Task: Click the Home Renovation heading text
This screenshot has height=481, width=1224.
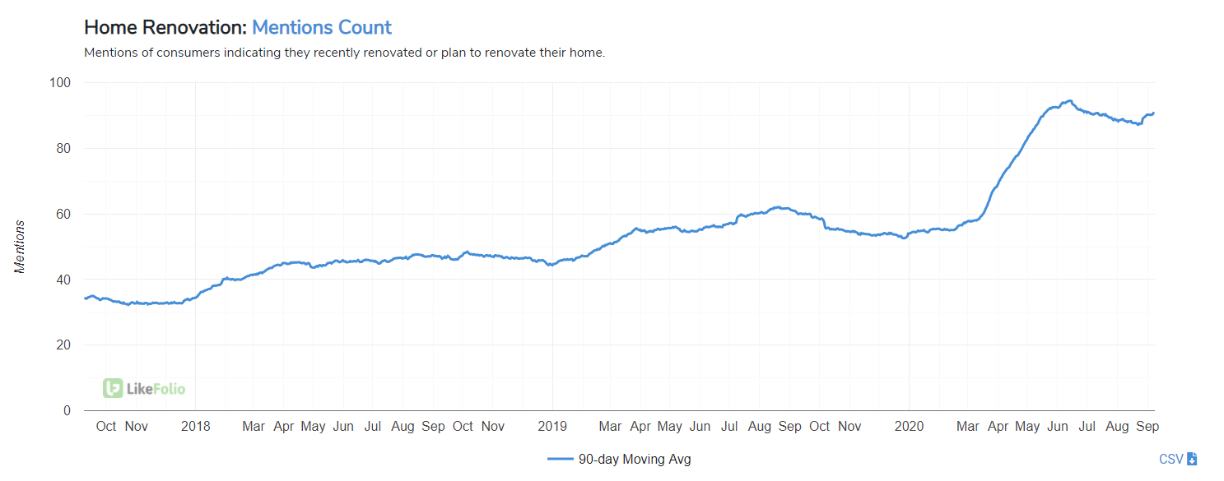Action: 165,27
